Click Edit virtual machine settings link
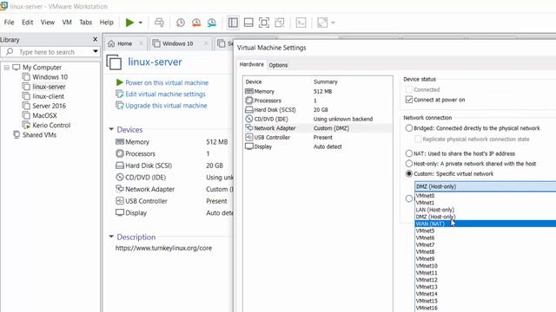Viewport: 556px width, 312px height. tap(165, 94)
